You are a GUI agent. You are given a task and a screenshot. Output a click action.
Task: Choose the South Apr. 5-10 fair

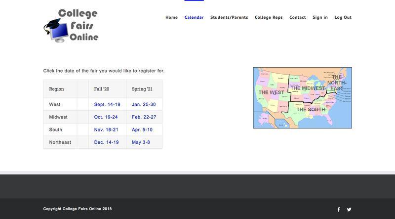(142, 130)
